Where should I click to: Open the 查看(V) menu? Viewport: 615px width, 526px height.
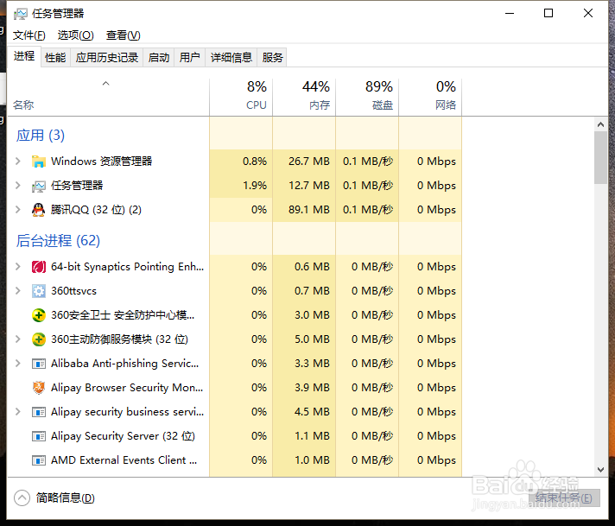[x=124, y=35]
